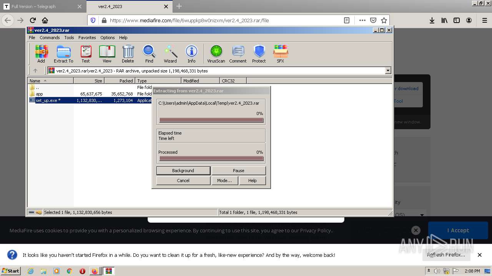The width and height of the screenshot is (492, 276).
Task: Click I Accept cookies button
Action: click(x=458, y=230)
